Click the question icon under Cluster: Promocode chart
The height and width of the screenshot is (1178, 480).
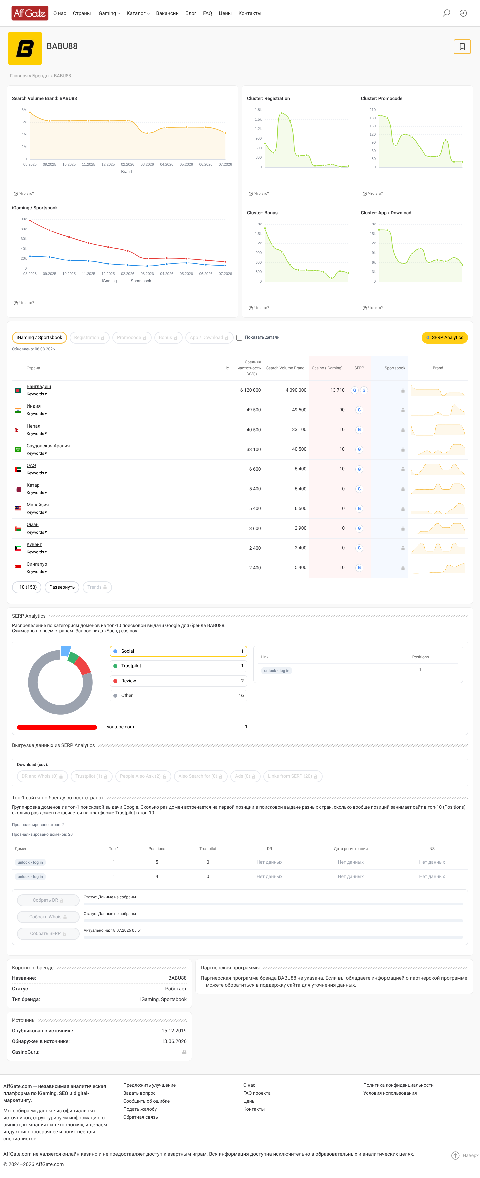[365, 194]
